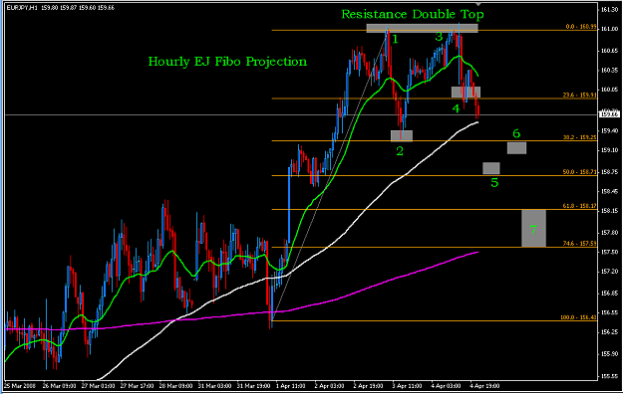The height and width of the screenshot is (394, 623).
Task: Click the '26 Mar 09:00' time axis label
Action: (x=59, y=386)
